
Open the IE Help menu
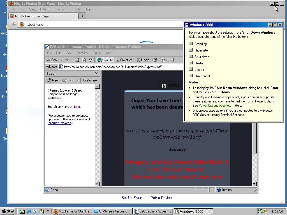pos(108,53)
